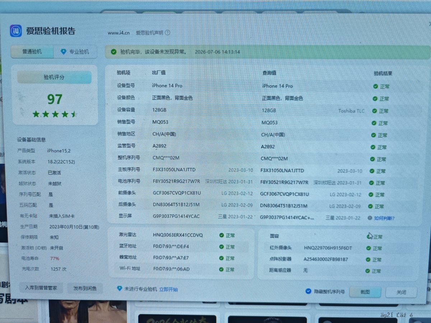Screen dimensions: 431x323
Task: Switch to the 普通验机 tab
Action: (32, 52)
